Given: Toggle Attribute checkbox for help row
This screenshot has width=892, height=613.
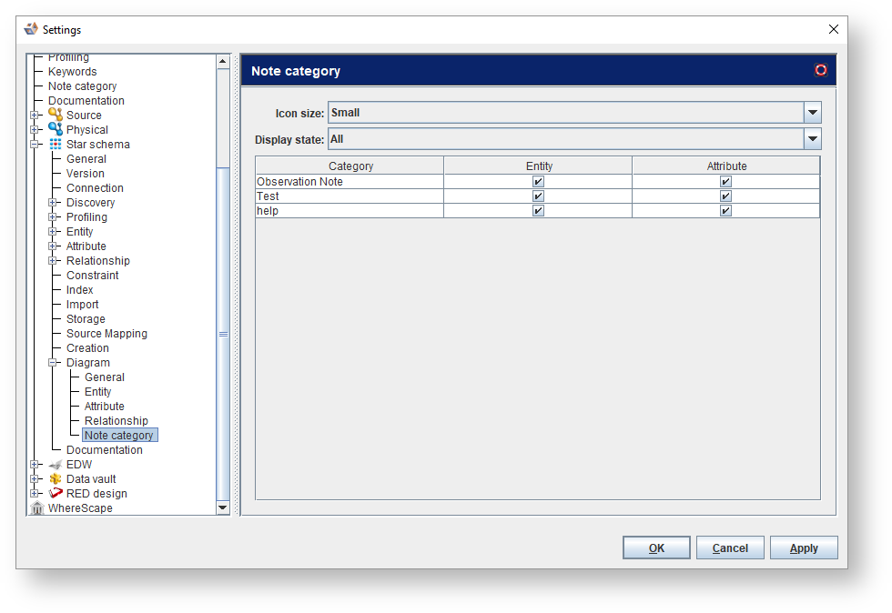Looking at the screenshot, I should tap(725, 210).
